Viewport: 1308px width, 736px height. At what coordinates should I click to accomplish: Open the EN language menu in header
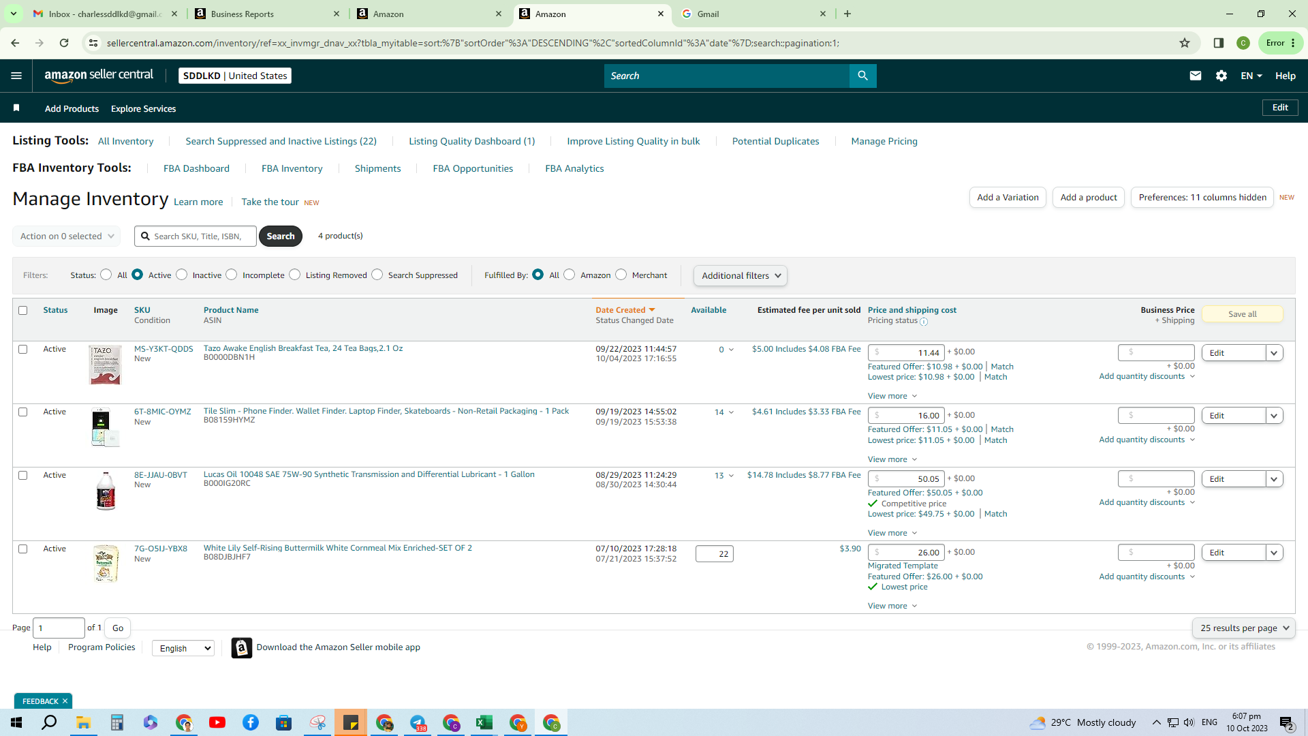tap(1251, 76)
